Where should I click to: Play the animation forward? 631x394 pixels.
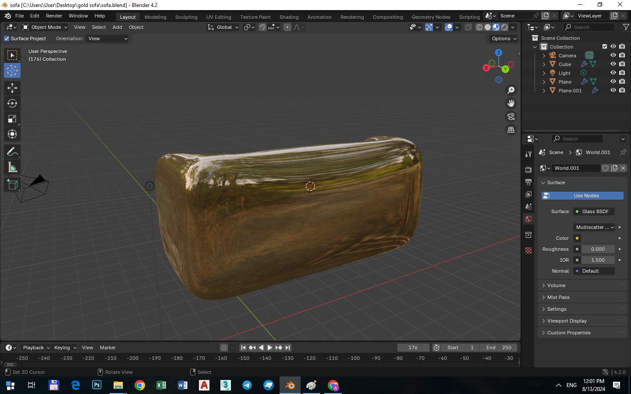pyautogui.click(x=270, y=348)
